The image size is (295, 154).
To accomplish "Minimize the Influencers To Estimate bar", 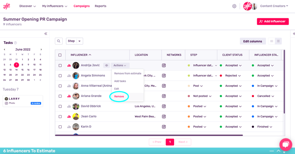I will coord(271,151).
